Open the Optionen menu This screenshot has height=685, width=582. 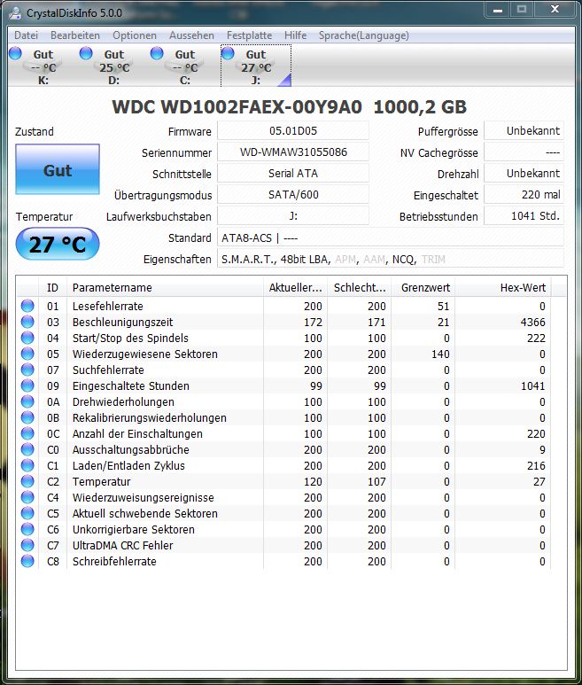(x=135, y=35)
